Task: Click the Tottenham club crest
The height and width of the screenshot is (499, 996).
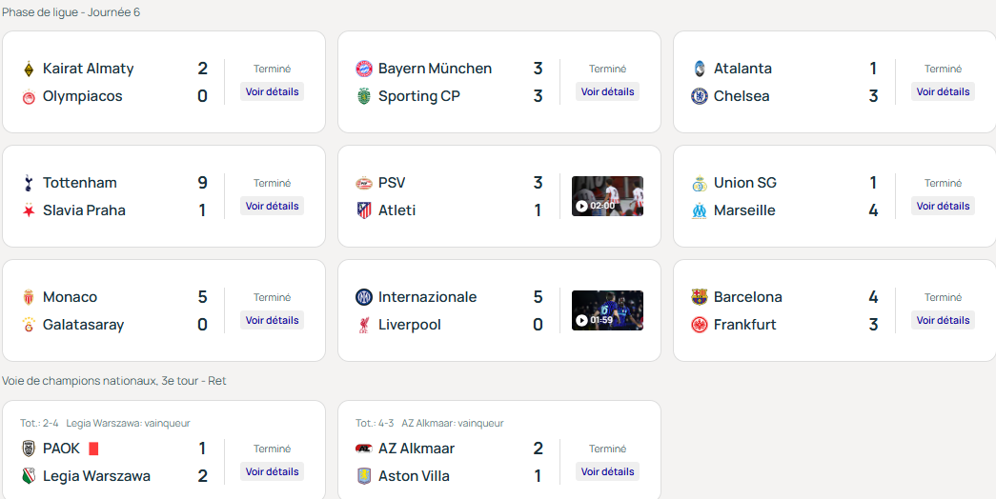Action: tap(28, 183)
